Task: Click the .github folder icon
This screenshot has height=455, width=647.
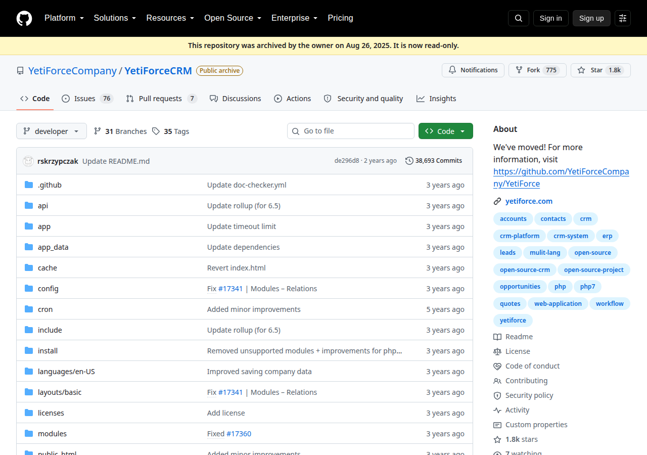Action: click(29, 185)
